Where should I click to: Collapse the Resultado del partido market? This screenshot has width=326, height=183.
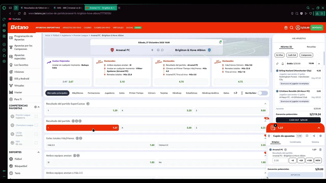[265, 121]
